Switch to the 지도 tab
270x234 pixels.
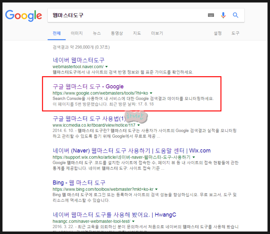[137, 33]
